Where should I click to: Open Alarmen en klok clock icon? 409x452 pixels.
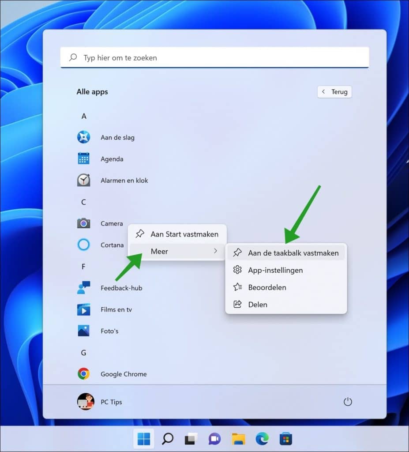click(83, 180)
